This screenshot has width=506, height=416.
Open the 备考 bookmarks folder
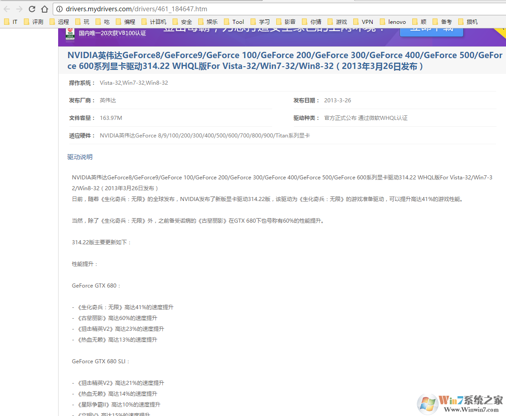(x=442, y=22)
